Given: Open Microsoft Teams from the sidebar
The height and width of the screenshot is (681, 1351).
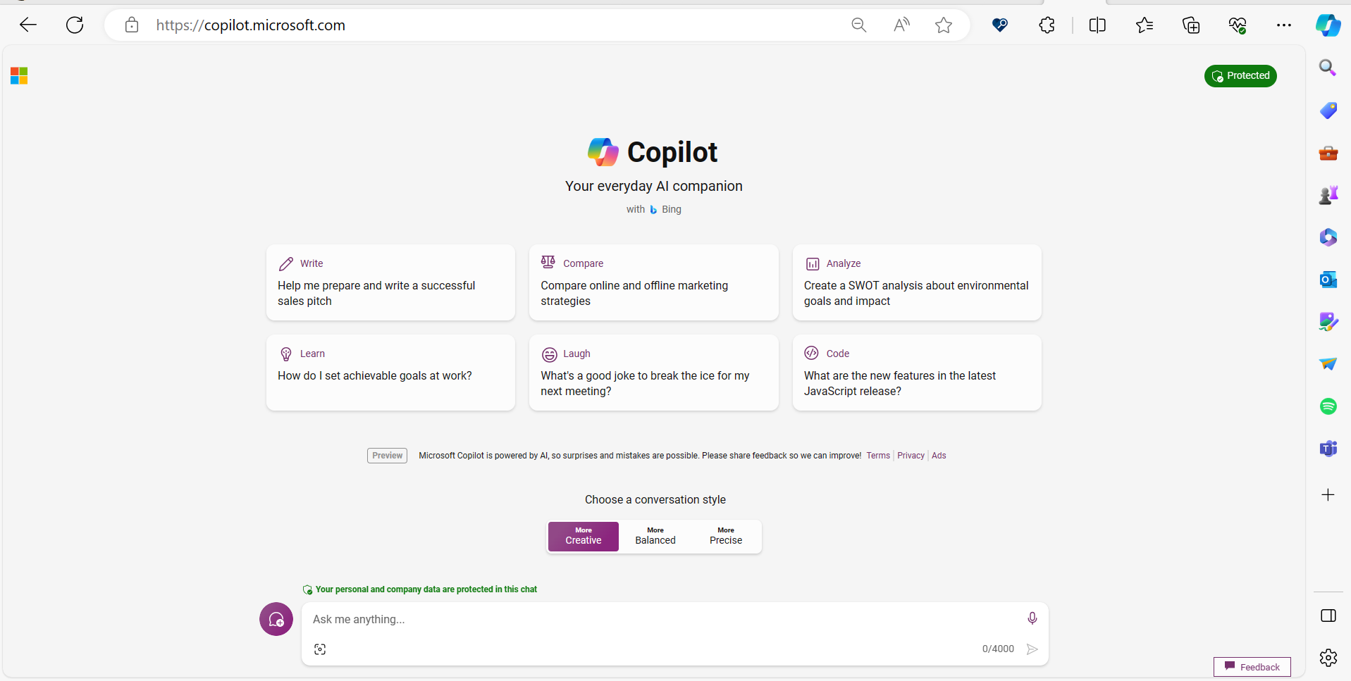Looking at the screenshot, I should click(1328, 449).
